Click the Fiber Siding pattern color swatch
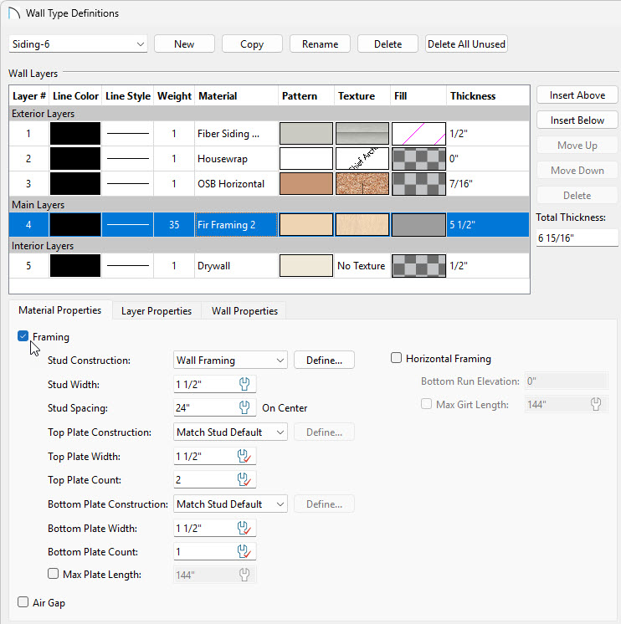 pos(306,133)
